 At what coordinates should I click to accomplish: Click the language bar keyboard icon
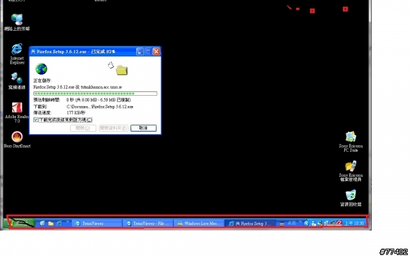tap(282, 224)
